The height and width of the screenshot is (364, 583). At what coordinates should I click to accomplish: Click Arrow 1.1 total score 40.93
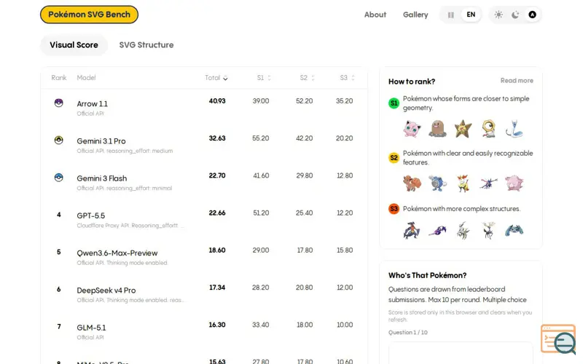pos(217,101)
